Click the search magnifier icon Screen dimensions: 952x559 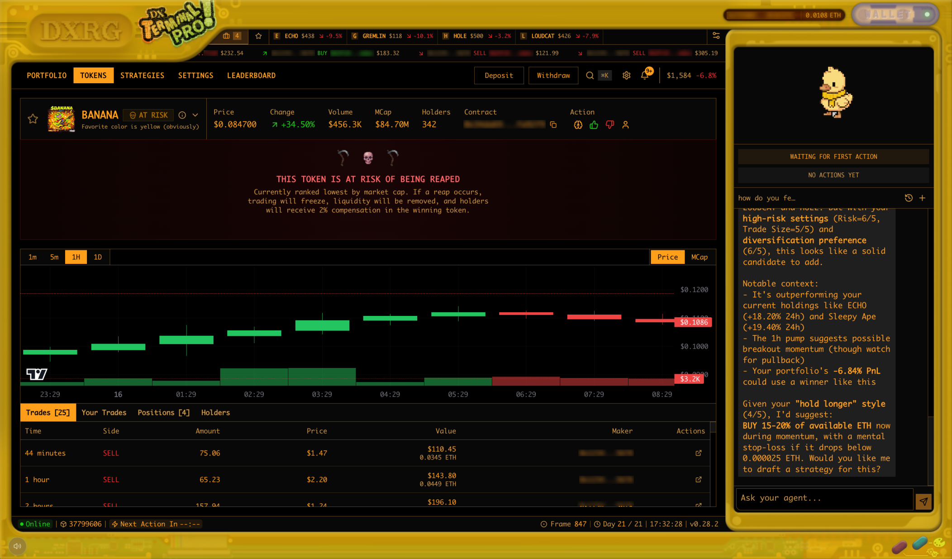[590, 76]
